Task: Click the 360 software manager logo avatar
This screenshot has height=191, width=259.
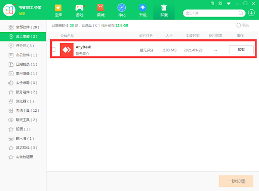Action: point(9,10)
